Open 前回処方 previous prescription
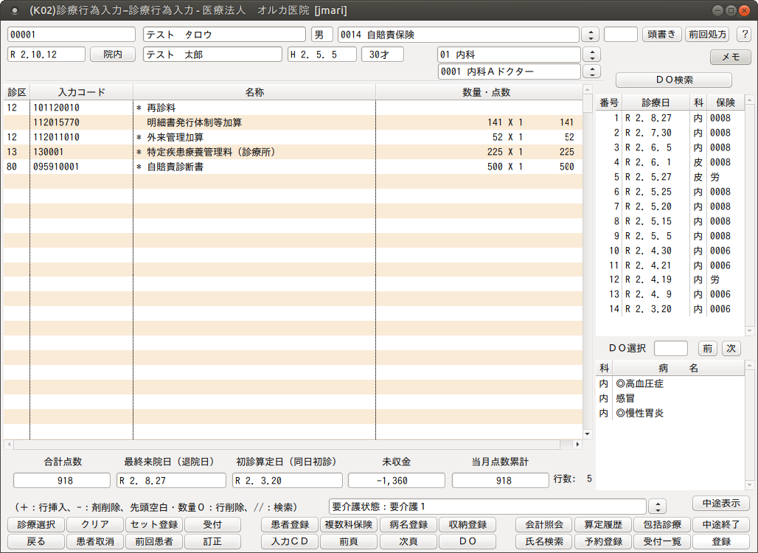Viewport: 758px width, 553px height. pos(707,35)
